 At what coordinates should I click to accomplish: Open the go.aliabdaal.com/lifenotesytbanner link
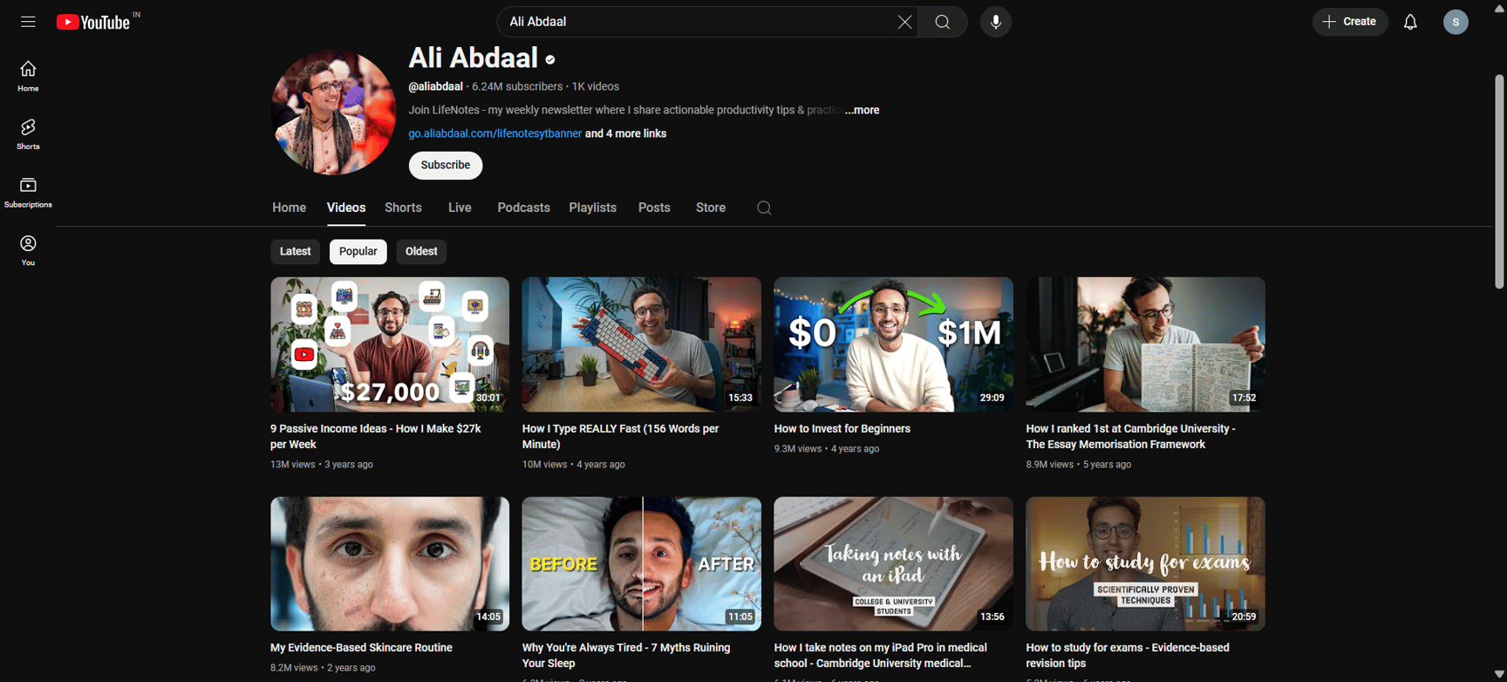click(x=495, y=133)
